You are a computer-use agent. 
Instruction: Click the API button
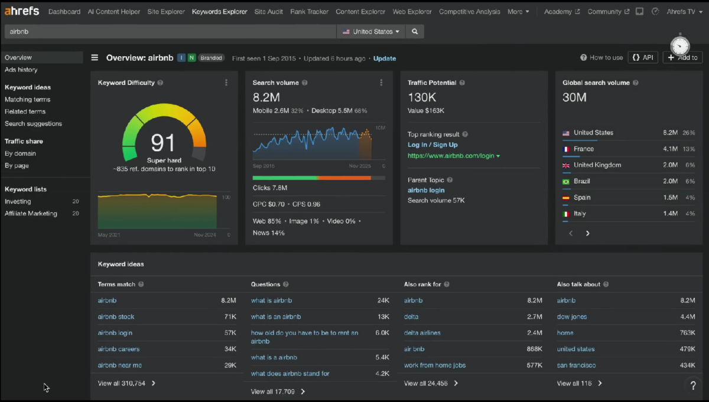point(643,57)
